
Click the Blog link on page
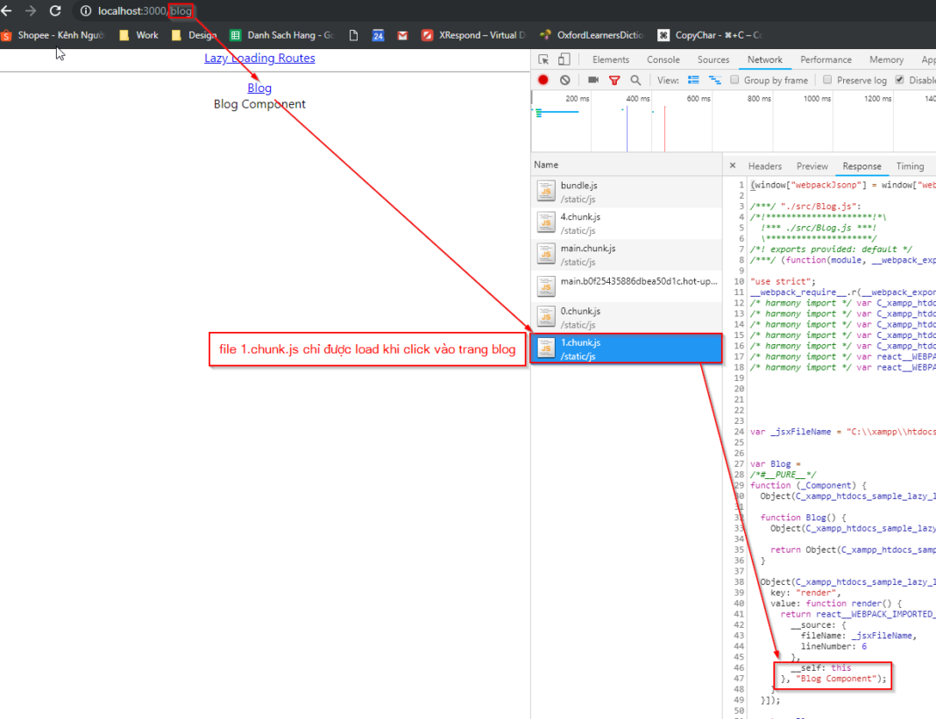[x=259, y=88]
